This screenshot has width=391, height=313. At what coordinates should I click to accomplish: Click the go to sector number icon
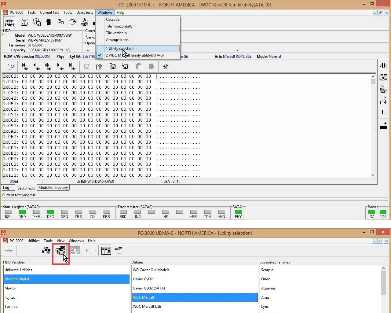pyautogui.click(x=48, y=66)
